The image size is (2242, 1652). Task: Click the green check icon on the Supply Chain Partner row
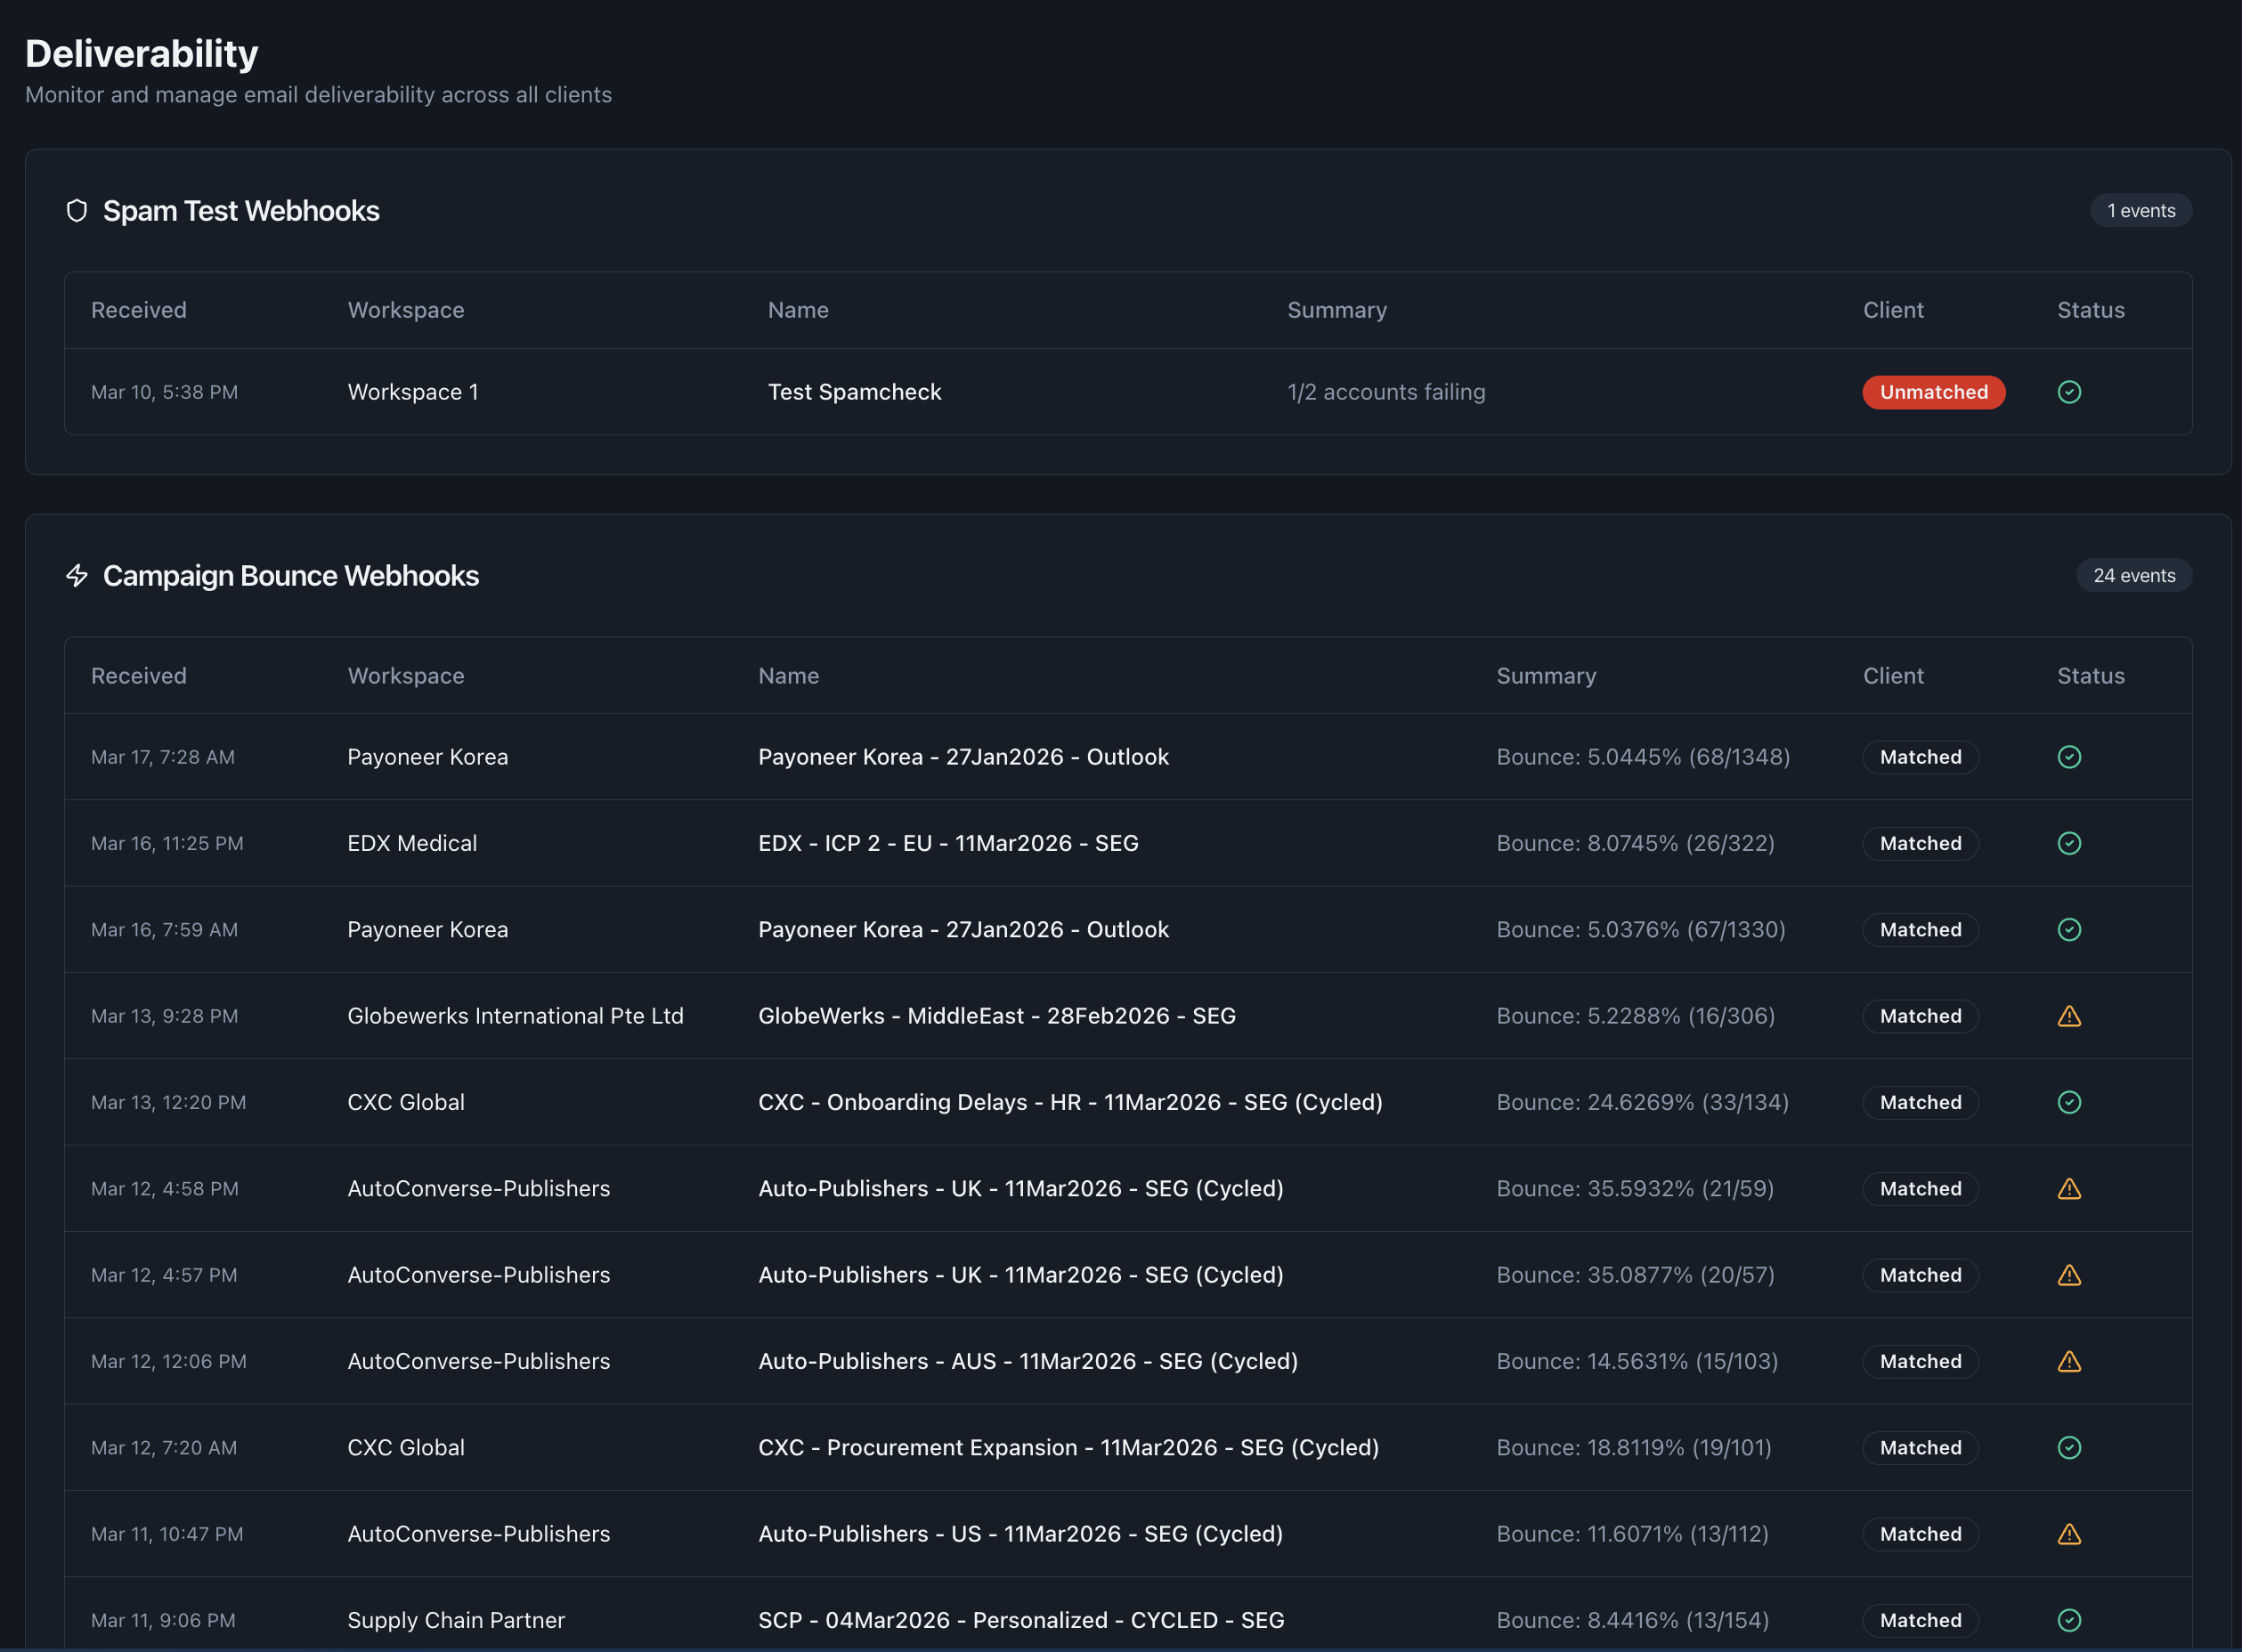(x=2069, y=1620)
